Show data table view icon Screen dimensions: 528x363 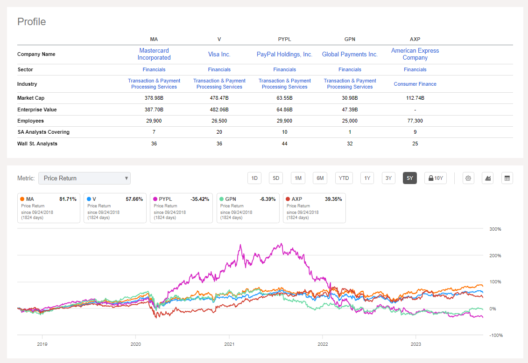pyautogui.click(x=507, y=178)
